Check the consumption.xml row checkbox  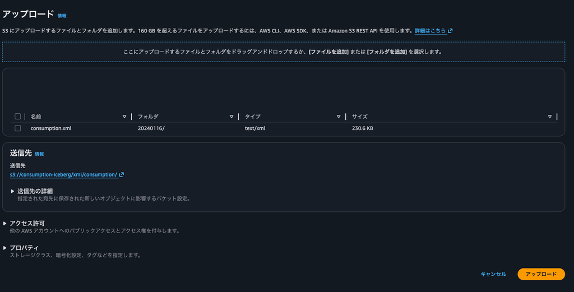[17, 128]
